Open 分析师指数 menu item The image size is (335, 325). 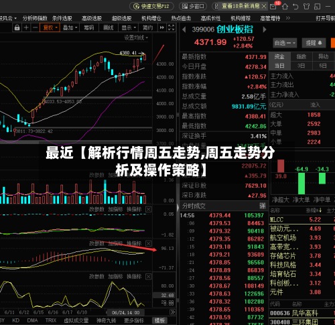35,18
